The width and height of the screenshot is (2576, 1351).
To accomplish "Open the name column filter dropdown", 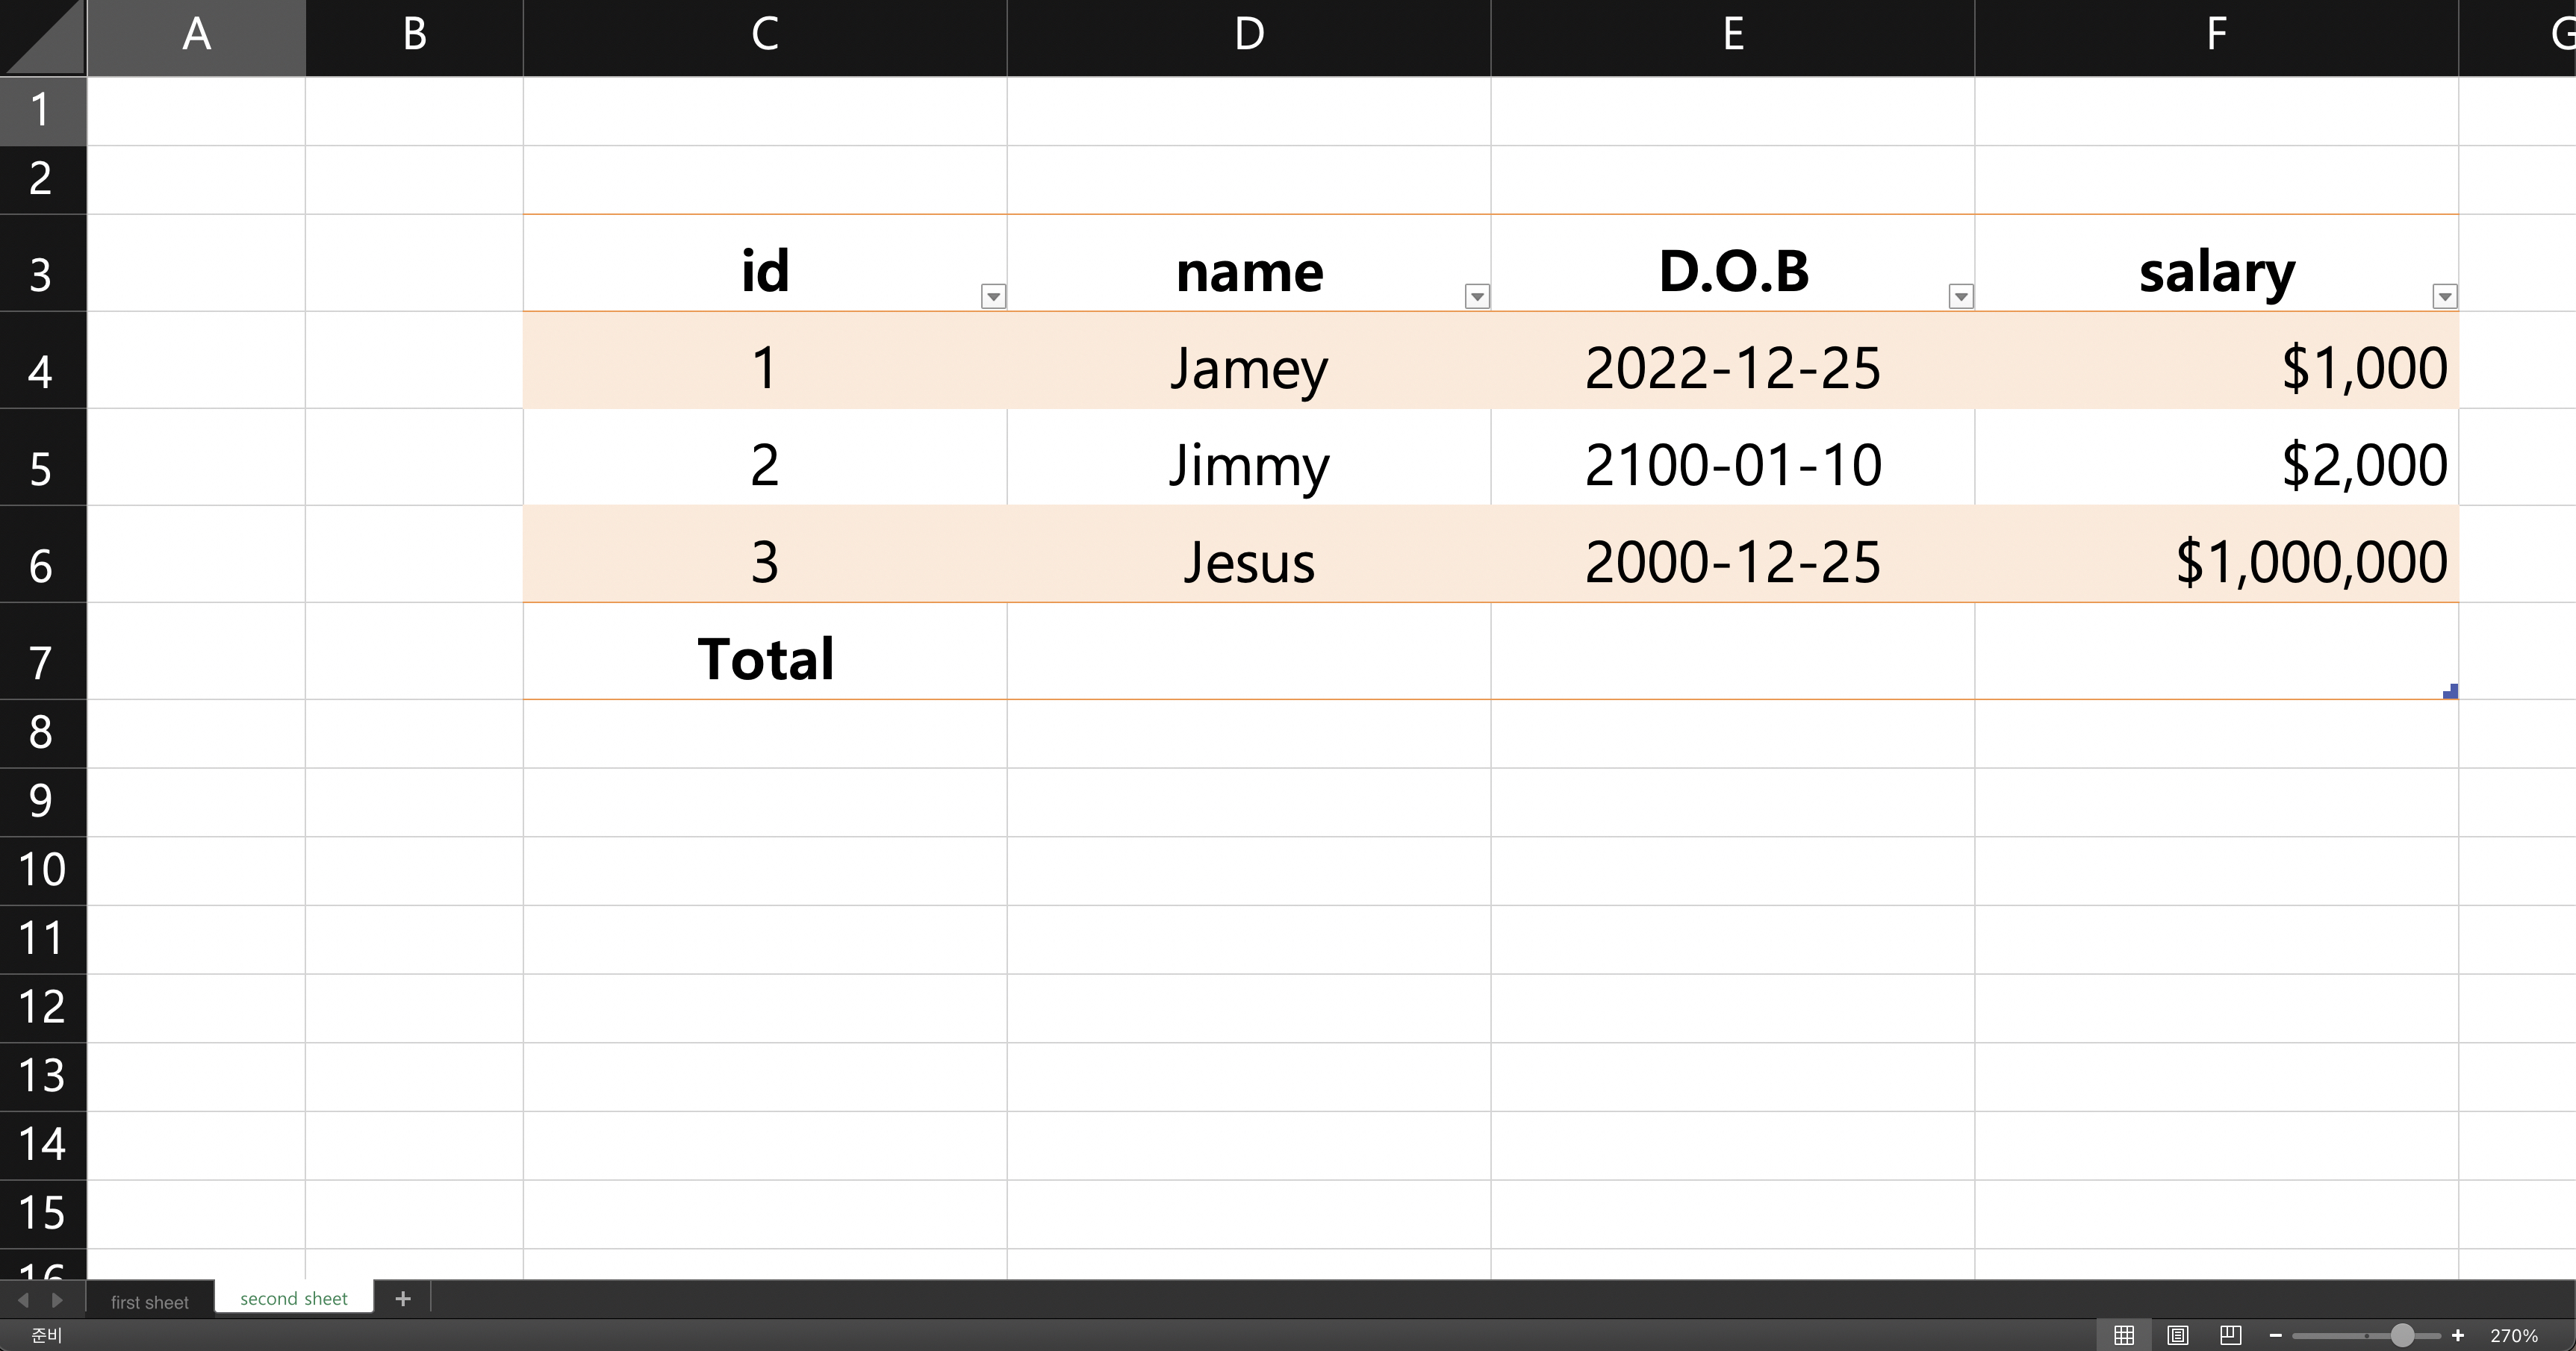I will (1477, 296).
